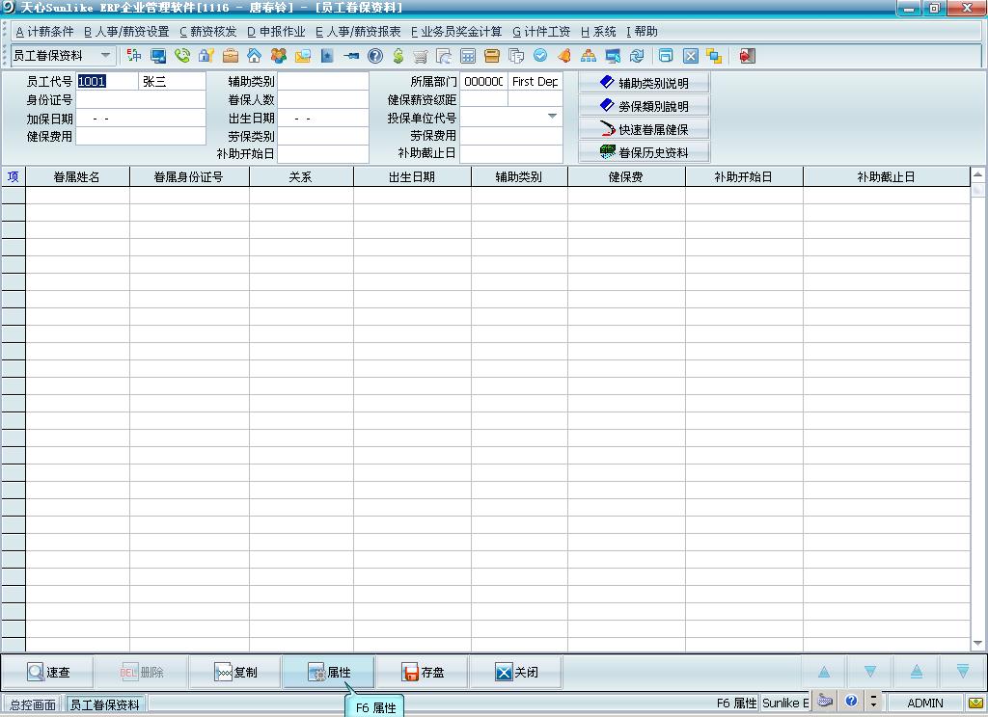
Task: Click the 眷保历史资料 button
Action: (644, 152)
